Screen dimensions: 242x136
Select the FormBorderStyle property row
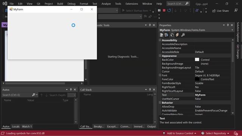(195, 83)
